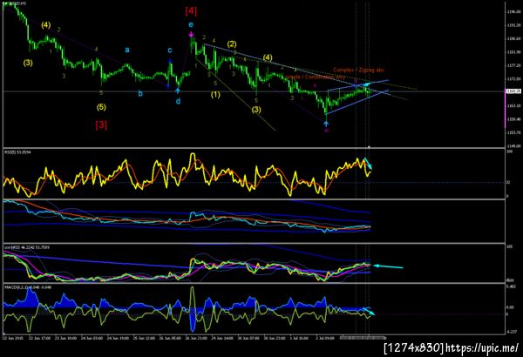Click the cyan up arrow above 'd'

coord(178,91)
